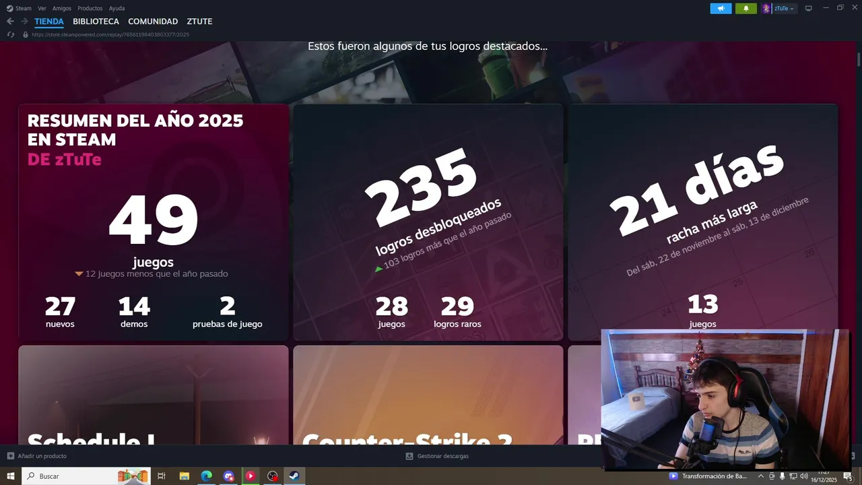Switch to the COMUNIDAD tab

click(153, 22)
